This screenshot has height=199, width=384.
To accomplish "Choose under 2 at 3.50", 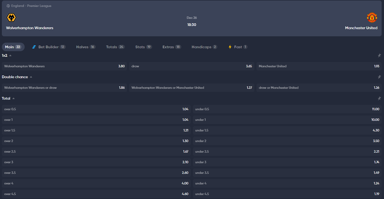I will [287, 141].
